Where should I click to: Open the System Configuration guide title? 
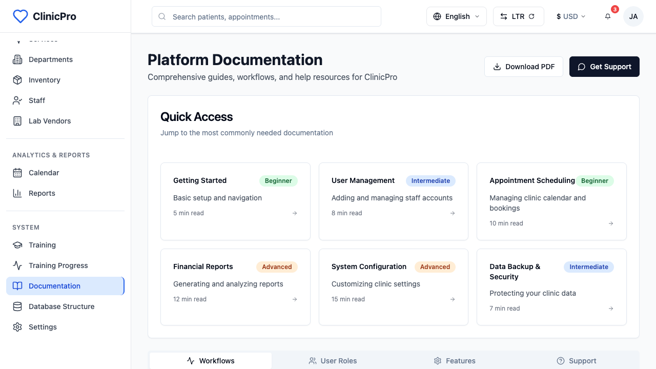[x=369, y=266]
